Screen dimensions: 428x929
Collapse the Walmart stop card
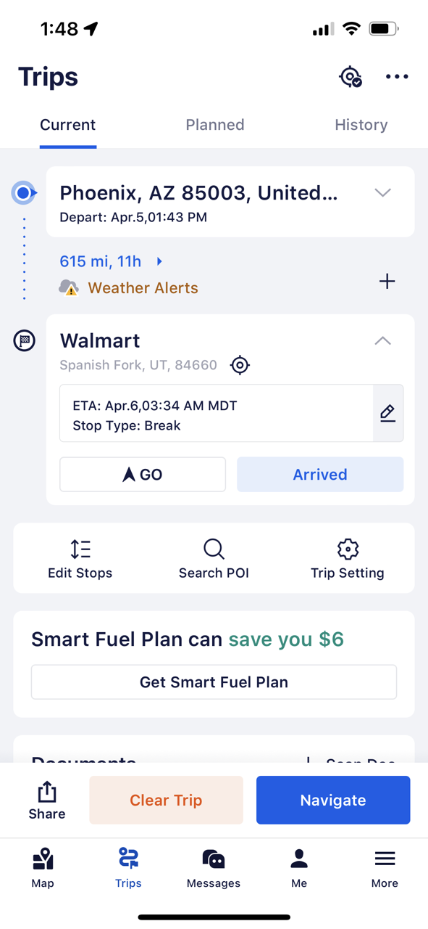[383, 341]
